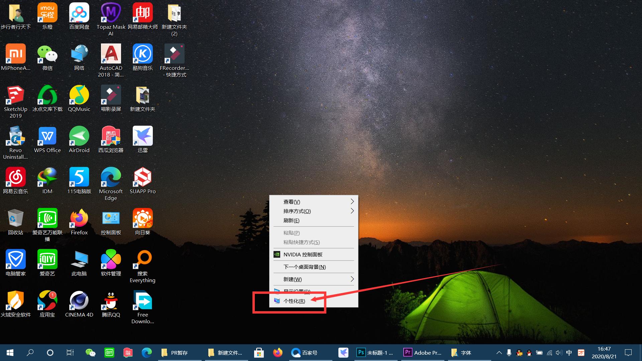The width and height of the screenshot is (642, 361).
Task: Toggle the 中 input method indicator
Action: click(569, 353)
